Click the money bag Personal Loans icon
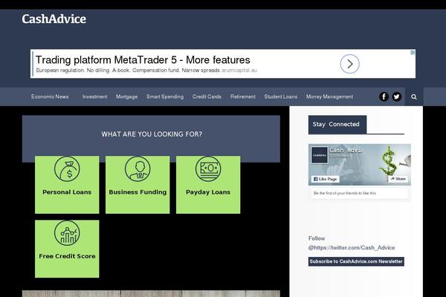 pos(67,169)
